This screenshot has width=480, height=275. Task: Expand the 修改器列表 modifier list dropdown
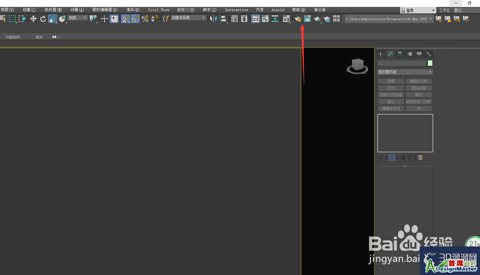[x=405, y=72]
